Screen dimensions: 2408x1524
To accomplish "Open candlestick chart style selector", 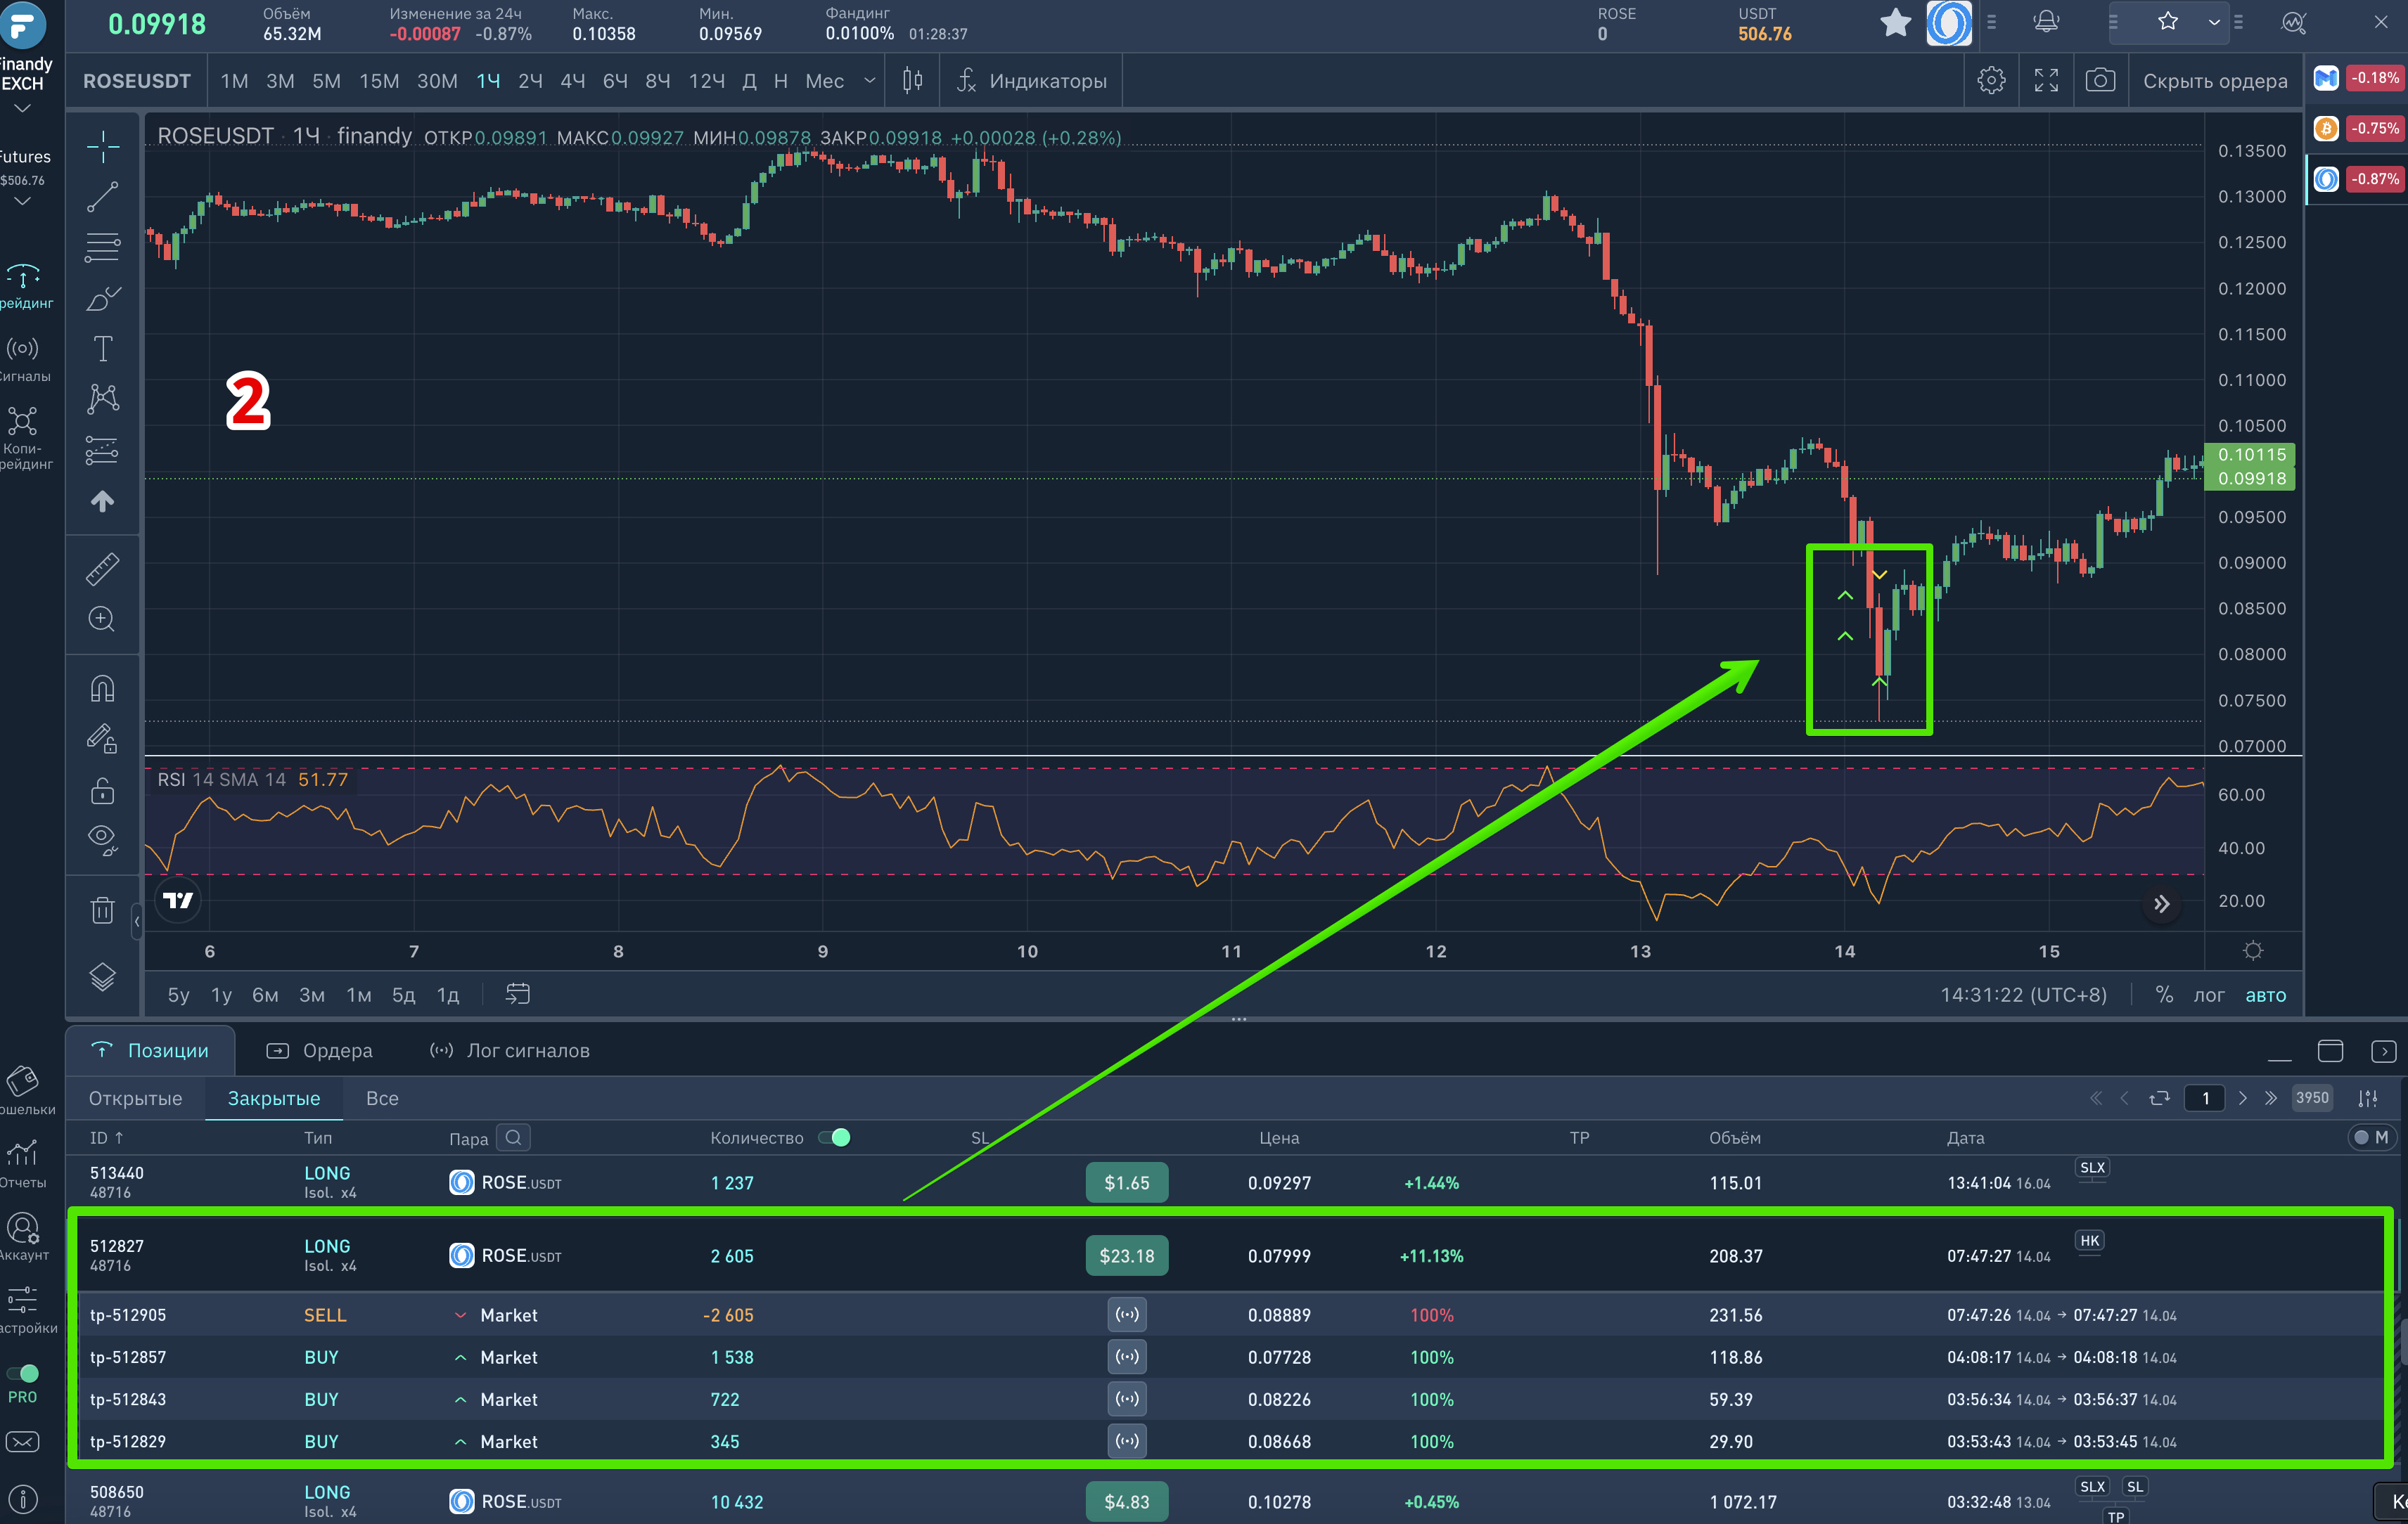I will pyautogui.click(x=912, y=81).
